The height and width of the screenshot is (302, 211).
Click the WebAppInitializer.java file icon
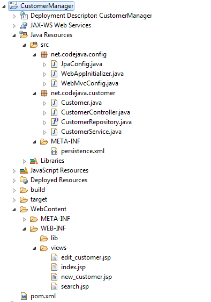click(x=54, y=74)
